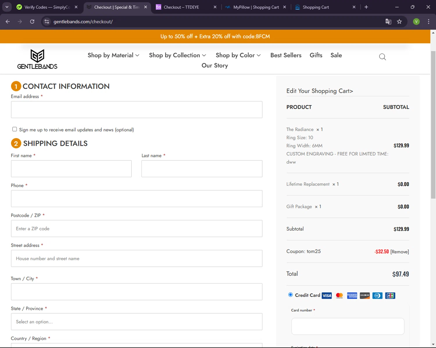Expand the Shop by Collection menu
The height and width of the screenshot is (348, 436).
pos(177,55)
